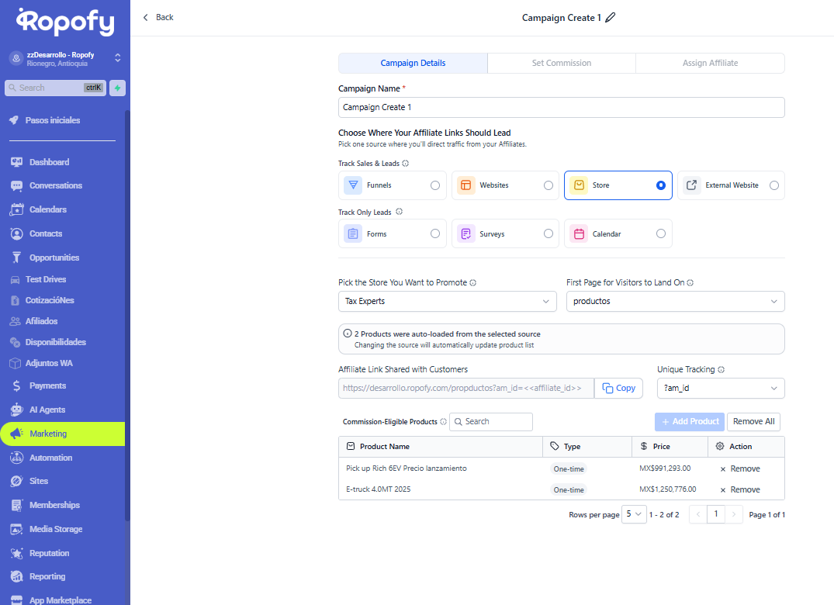The image size is (834, 605).
Task: Copy the affiliate link
Action: (x=618, y=388)
